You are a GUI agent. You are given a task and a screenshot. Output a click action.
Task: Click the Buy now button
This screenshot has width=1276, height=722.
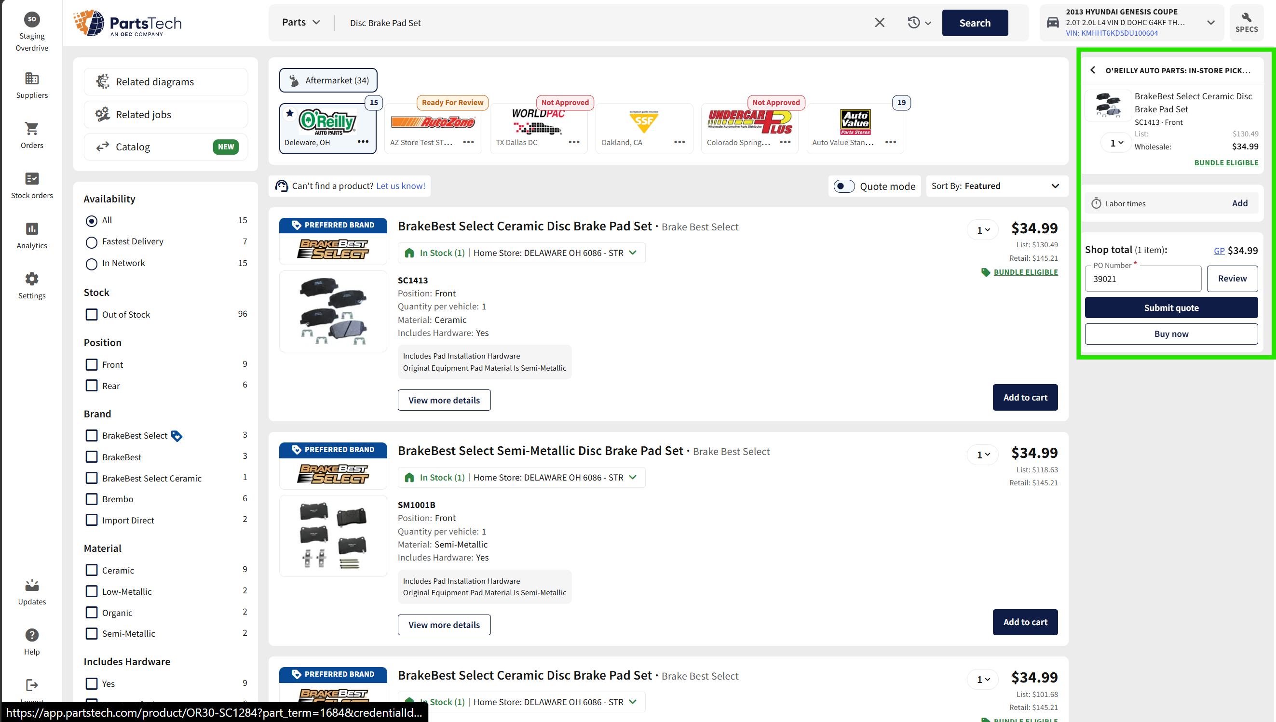(x=1171, y=334)
